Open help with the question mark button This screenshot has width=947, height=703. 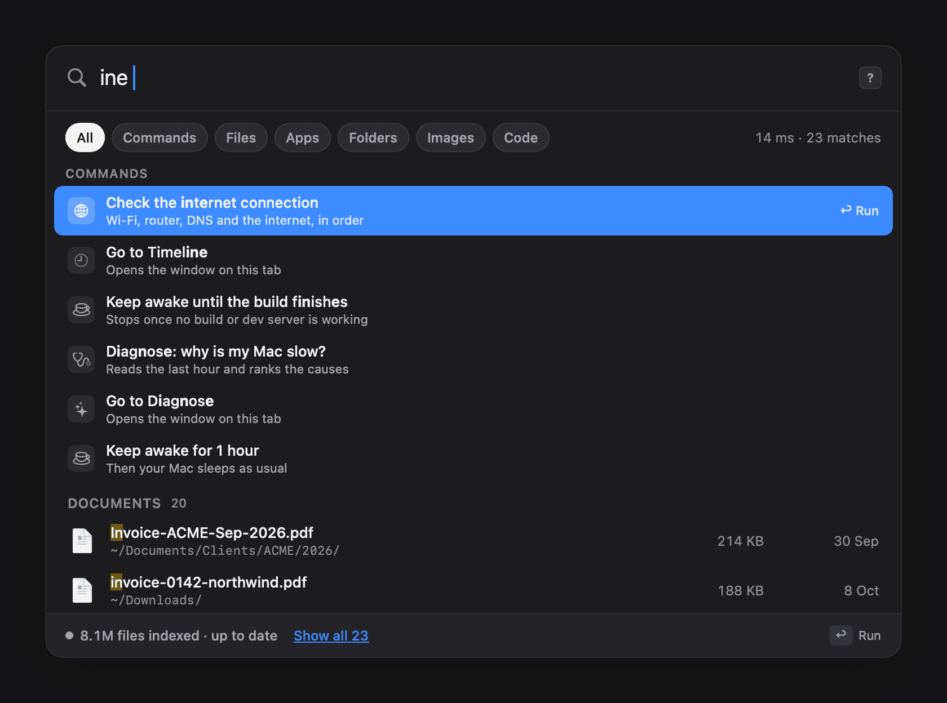(870, 78)
